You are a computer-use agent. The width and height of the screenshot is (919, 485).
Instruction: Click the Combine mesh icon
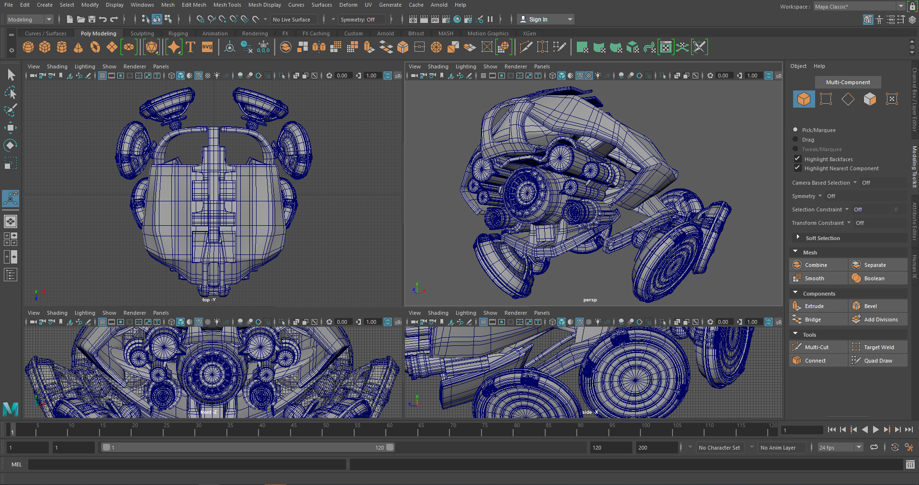pyautogui.click(x=797, y=265)
